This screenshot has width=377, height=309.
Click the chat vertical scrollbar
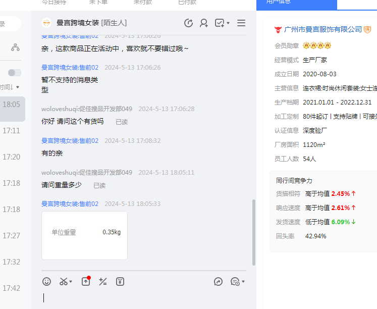tap(254, 232)
